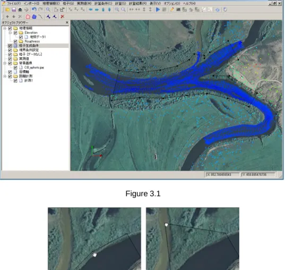Toggle the Elevation folder checkbox
285x270 pixels.
[x=15, y=33]
